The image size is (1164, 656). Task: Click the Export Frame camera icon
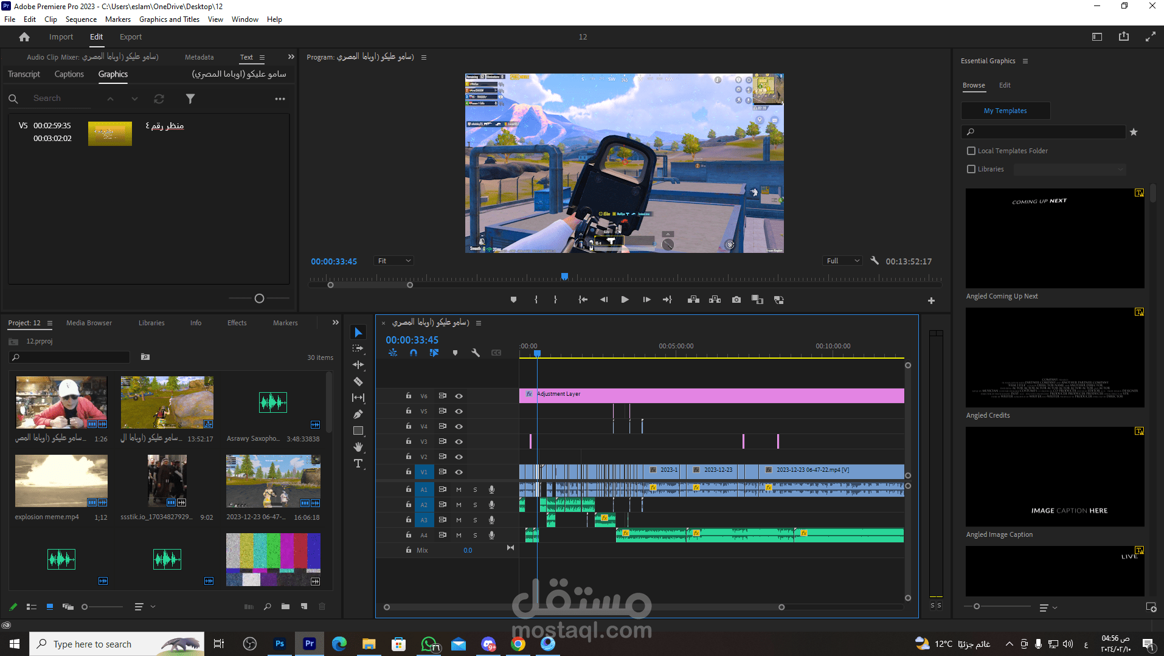coord(736,300)
